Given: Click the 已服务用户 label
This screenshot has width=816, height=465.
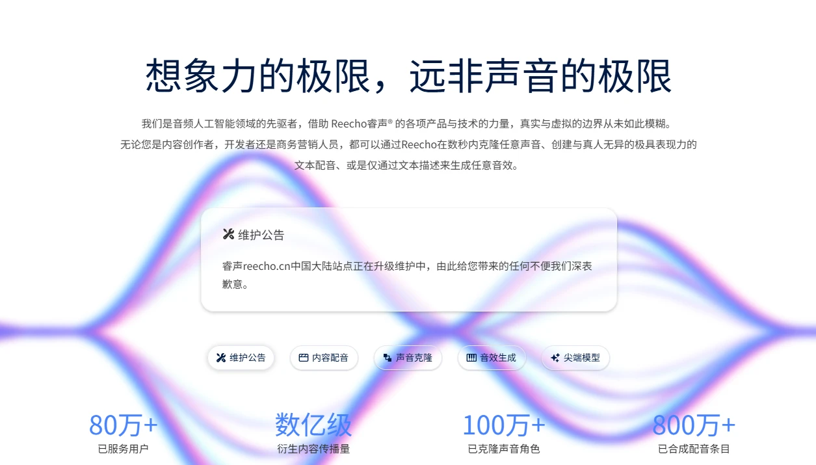Looking at the screenshot, I should pyautogui.click(x=124, y=449).
